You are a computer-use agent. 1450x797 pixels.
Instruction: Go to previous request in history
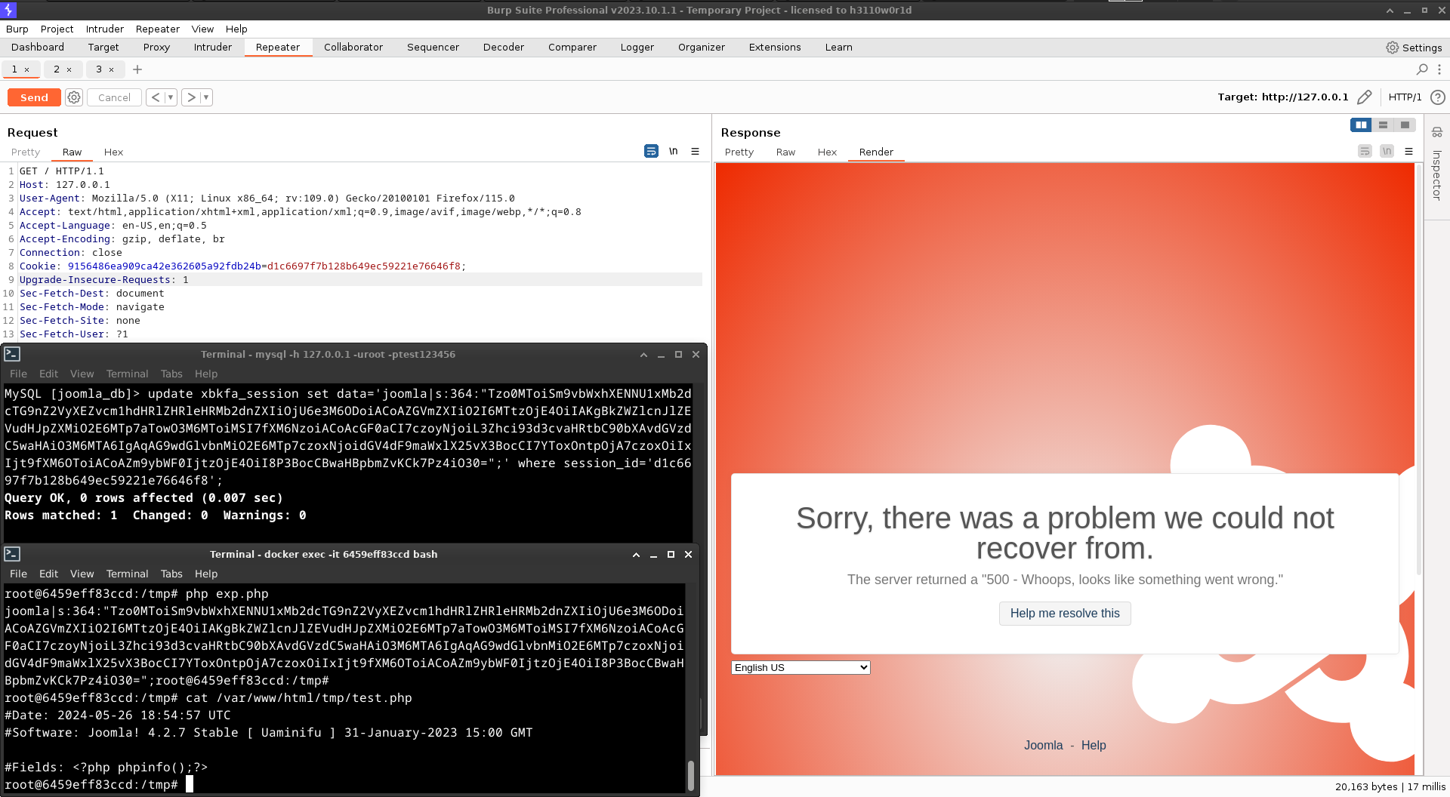point(156,97)
